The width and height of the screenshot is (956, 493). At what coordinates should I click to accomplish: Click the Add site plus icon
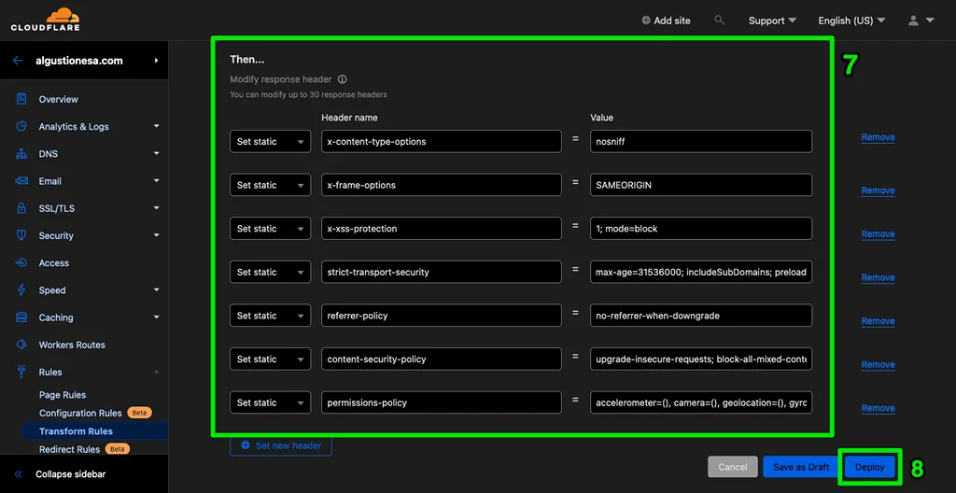(x=646, y=21)
